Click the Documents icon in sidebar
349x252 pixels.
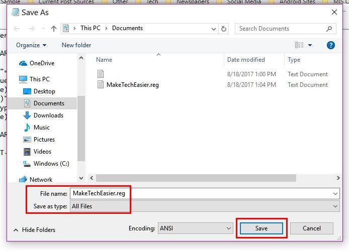pyautogui.click(x=27, y=103)
